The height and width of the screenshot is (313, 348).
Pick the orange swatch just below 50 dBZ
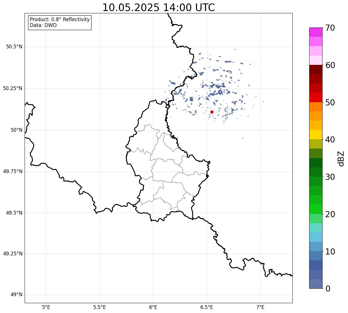click(x=316, y=107)
